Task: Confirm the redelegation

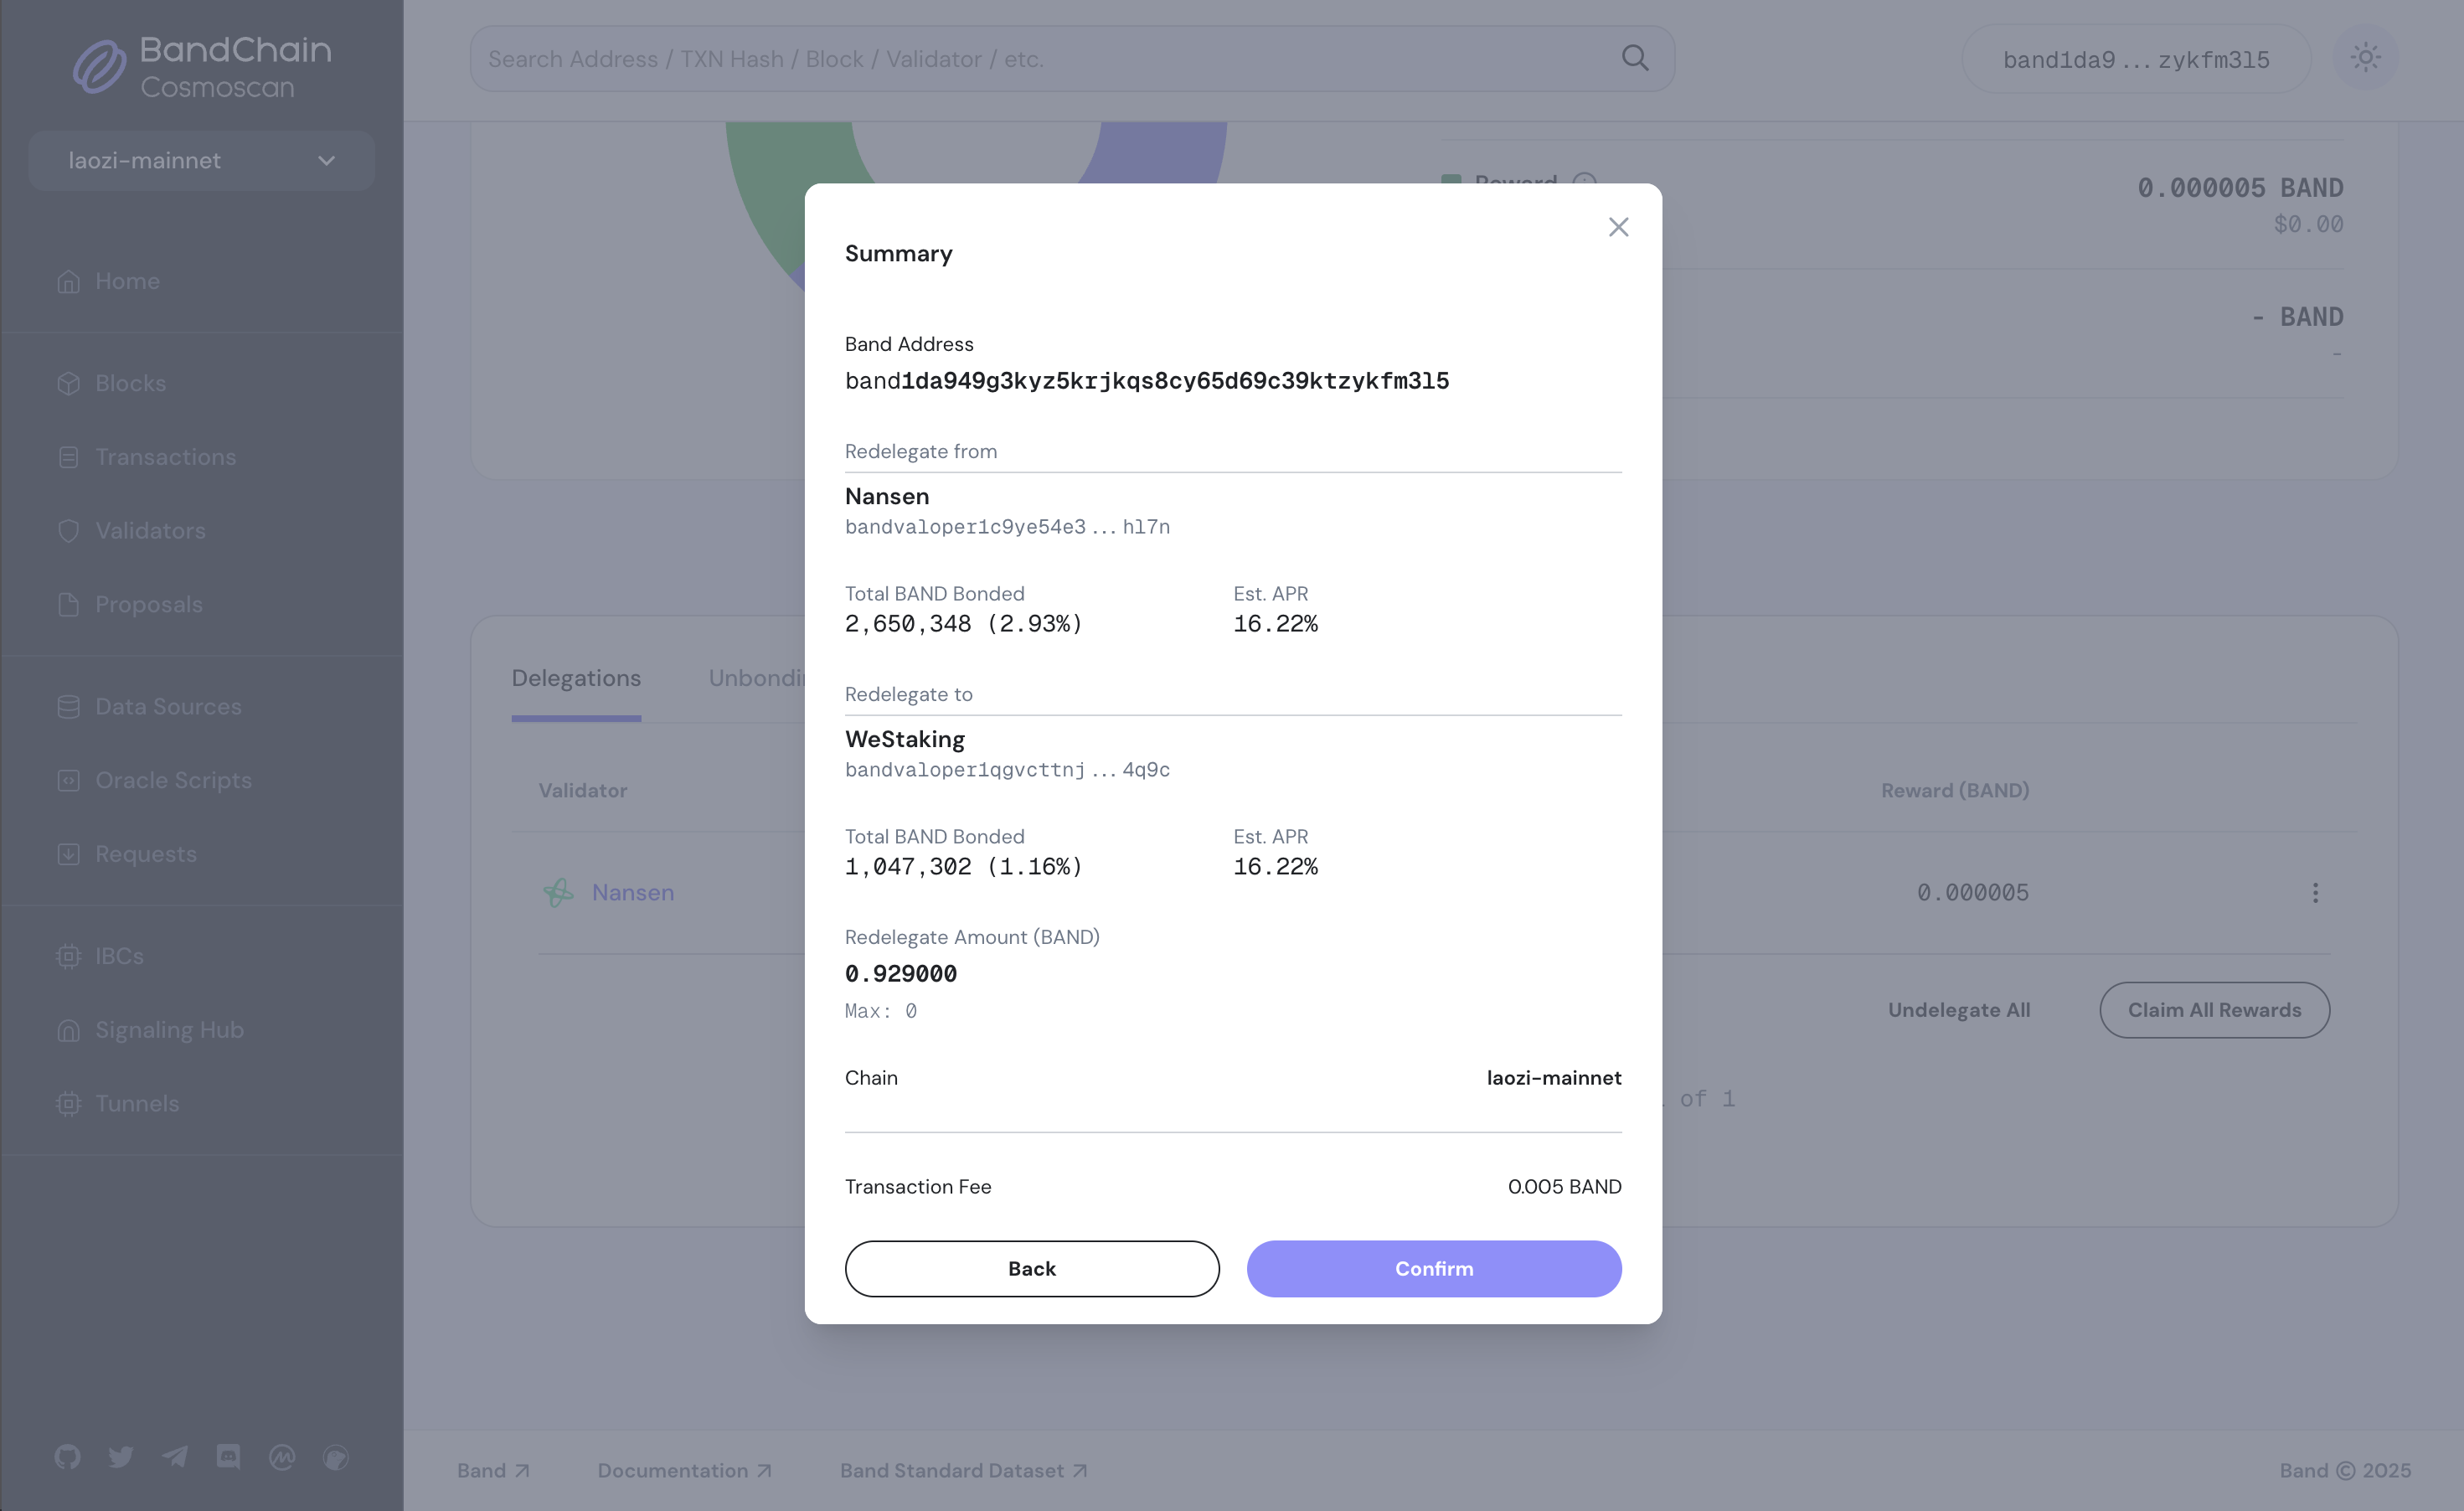Action: point(1434,1268)
